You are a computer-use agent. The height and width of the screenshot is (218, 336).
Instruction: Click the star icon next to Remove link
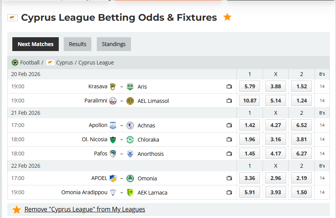pos(17,210)
